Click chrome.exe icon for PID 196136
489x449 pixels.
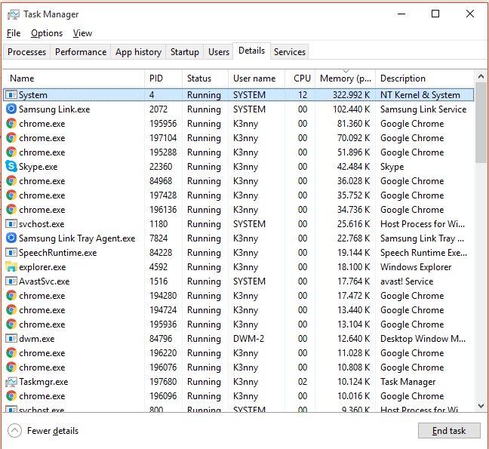point(11,210)
